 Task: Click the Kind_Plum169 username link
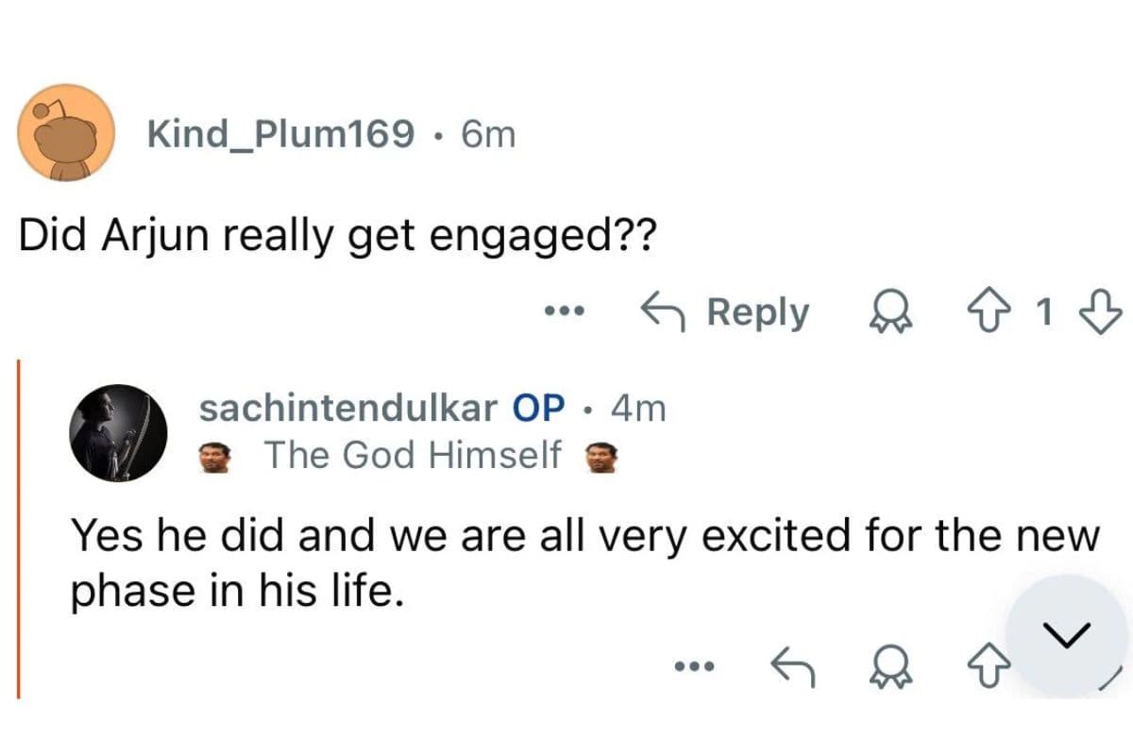[x=279, y=135]
